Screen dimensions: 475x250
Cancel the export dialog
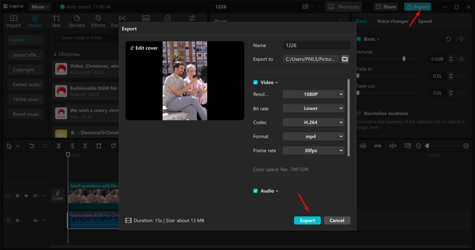[x=337, y=220]
